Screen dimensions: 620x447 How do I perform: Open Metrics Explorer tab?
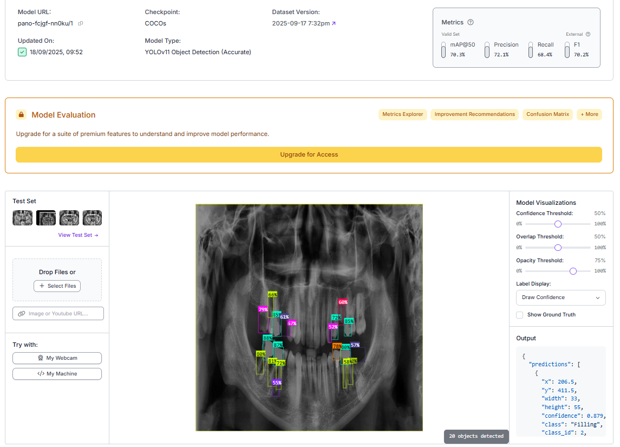click(x=402, y=114)
